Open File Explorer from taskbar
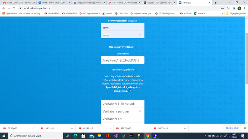The image size is (248, 139). pos(99,136)
